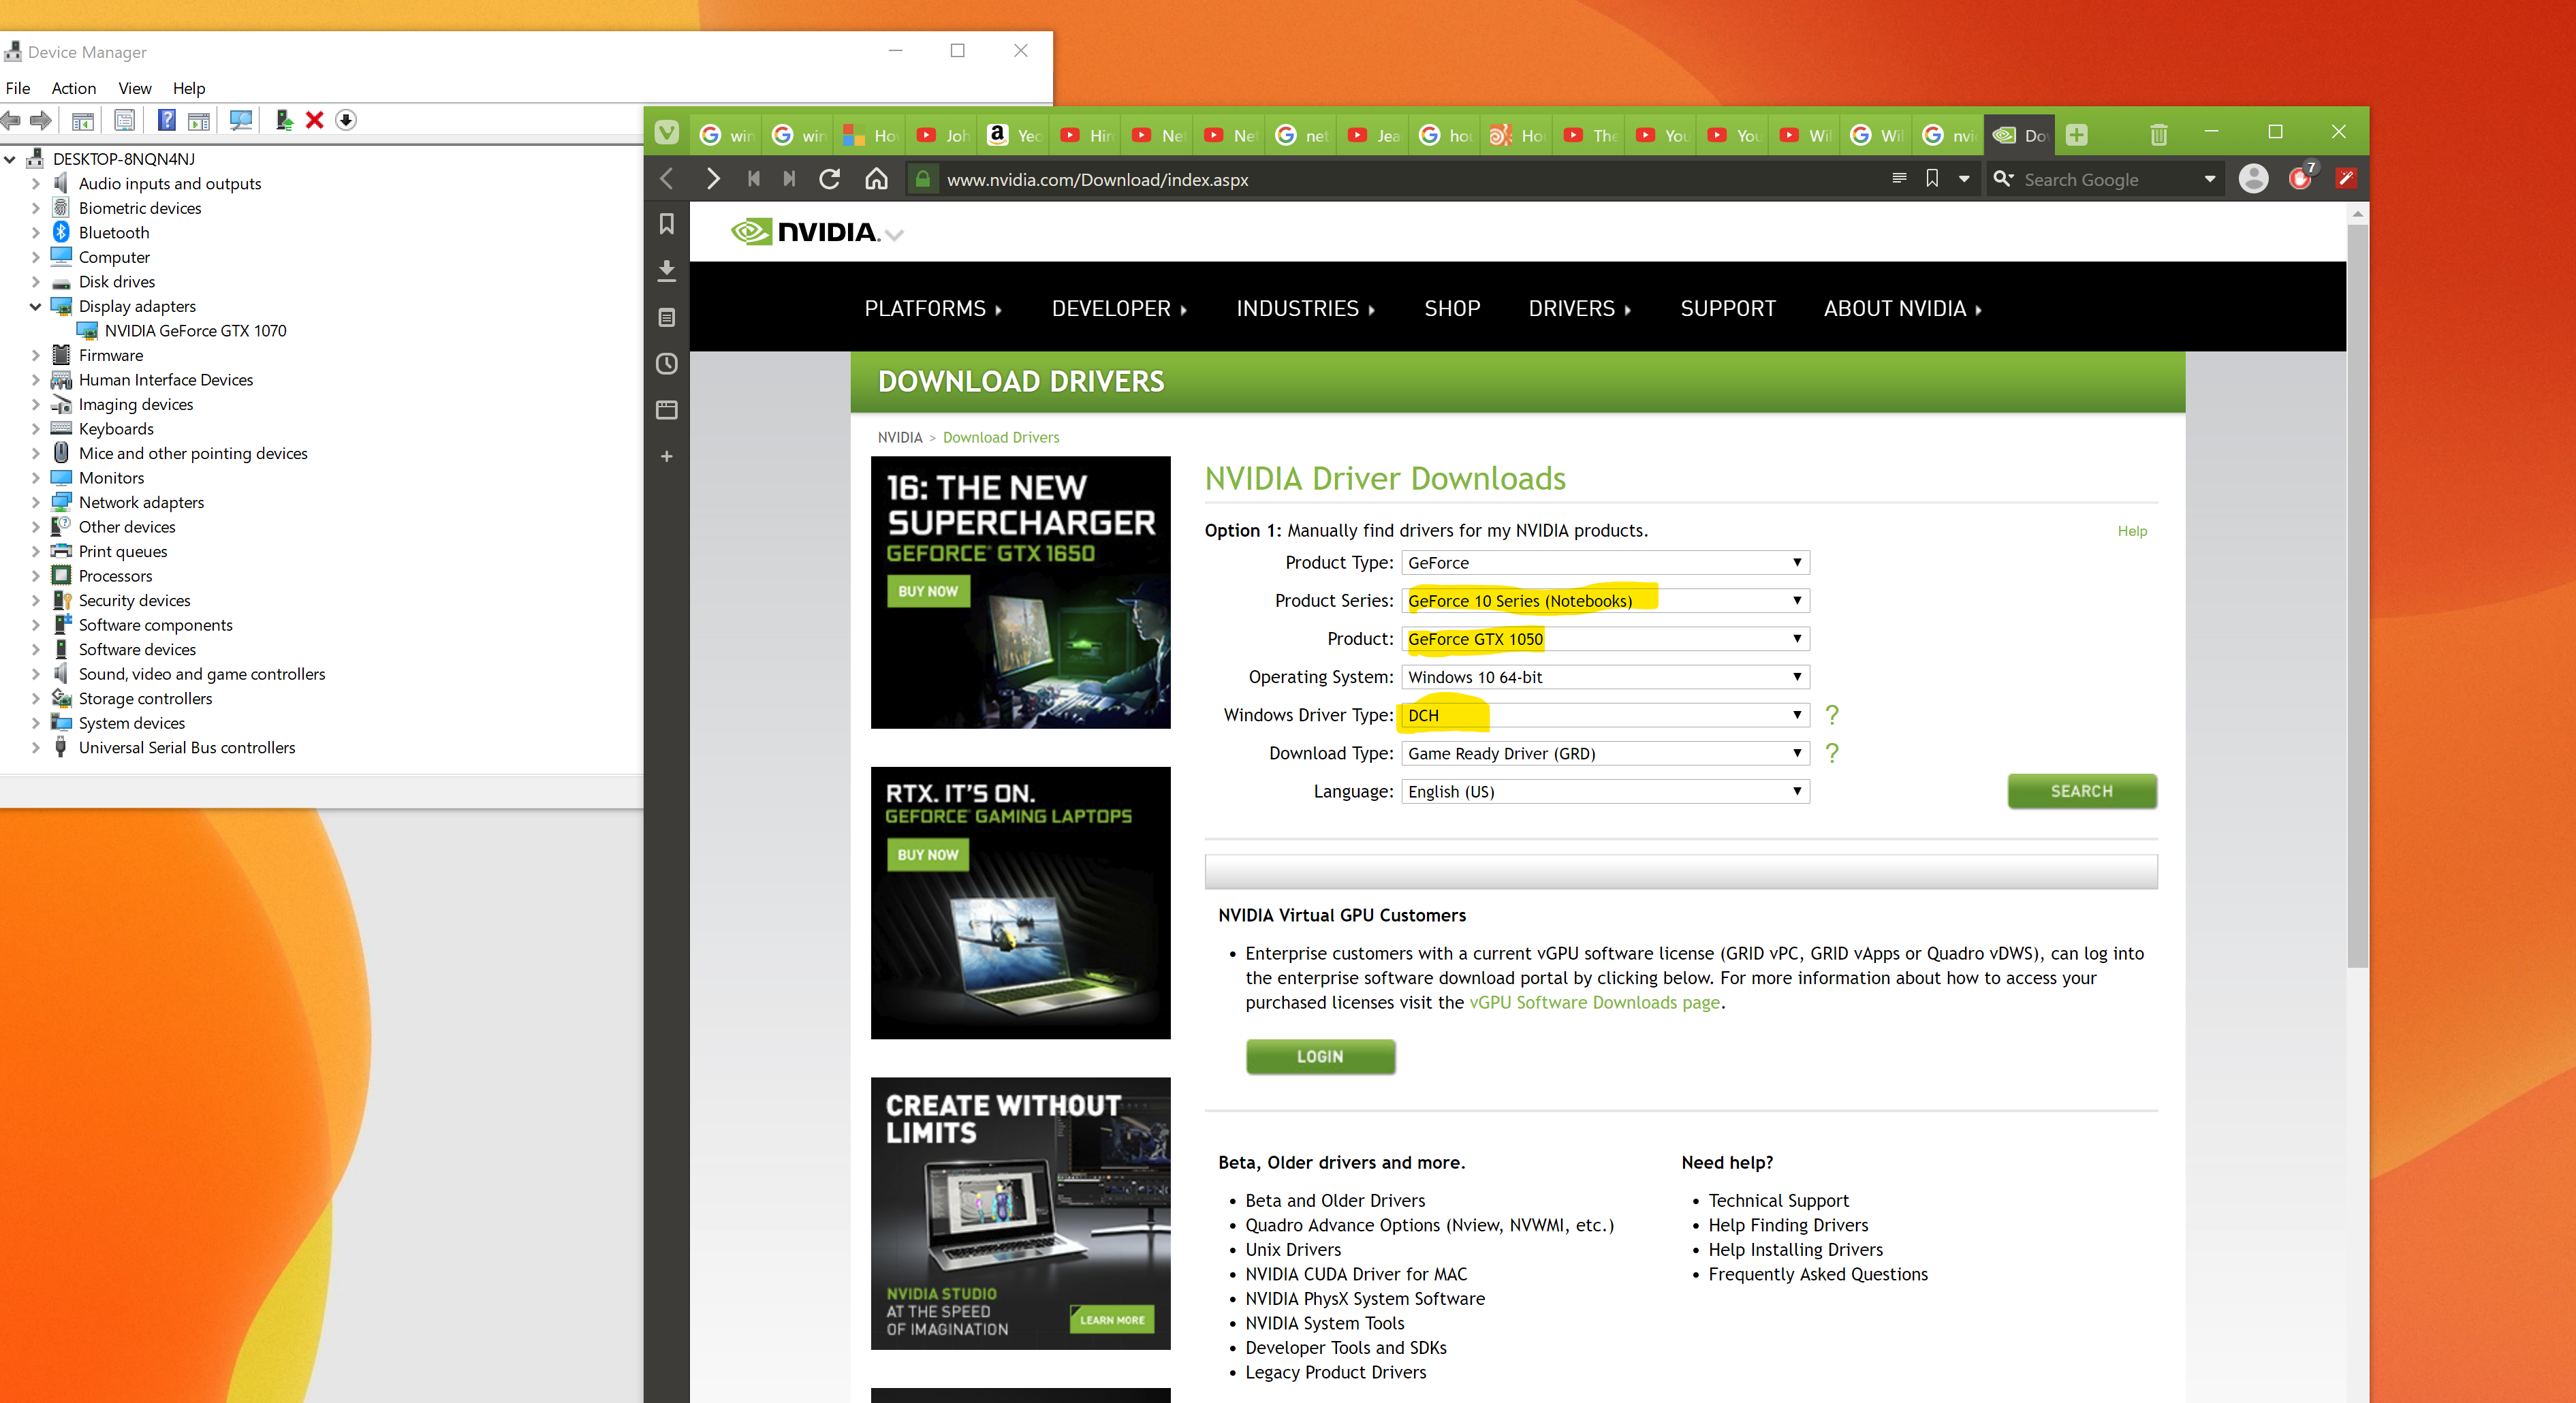Open Product Series dropdown
Viewport: 2576px width, 1403px height.
pyautogui.click(x=1604, y=601)
